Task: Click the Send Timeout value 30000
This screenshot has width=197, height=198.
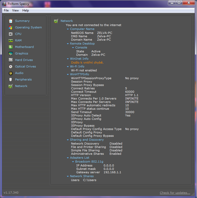Action: (130, 112)
